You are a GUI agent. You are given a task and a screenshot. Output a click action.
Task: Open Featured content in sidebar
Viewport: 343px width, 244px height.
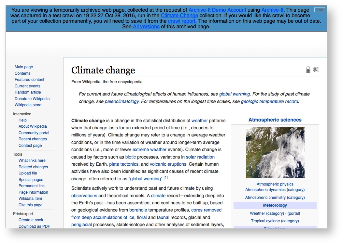click(x=29, y=80)
